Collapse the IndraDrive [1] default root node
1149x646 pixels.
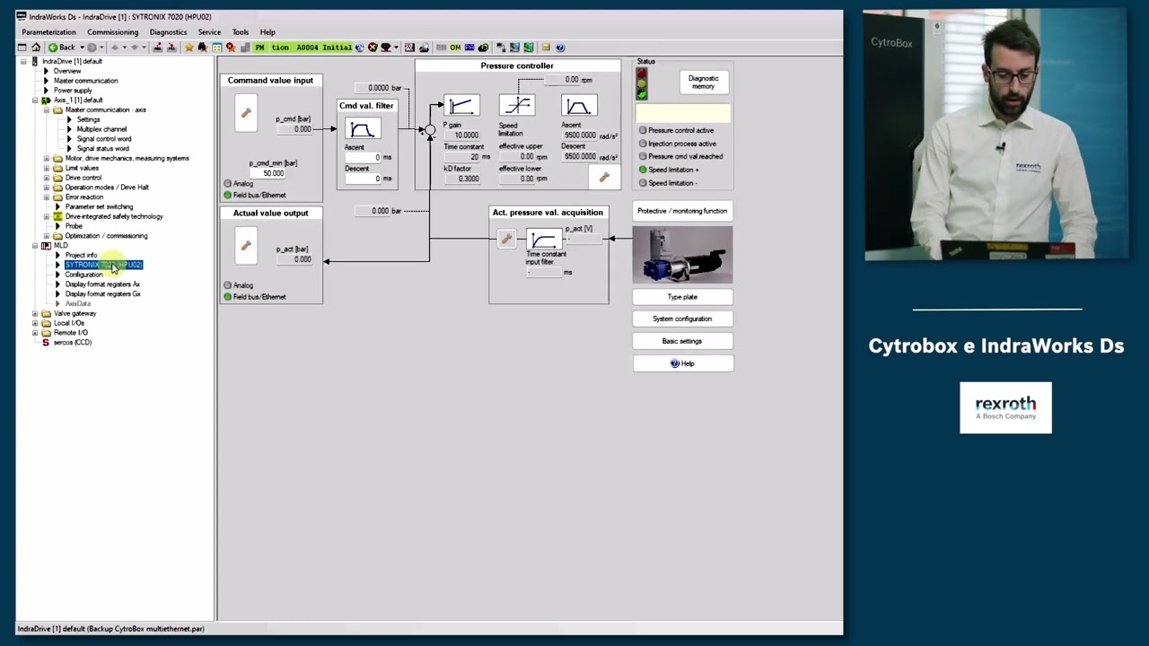tap(23, 61)
